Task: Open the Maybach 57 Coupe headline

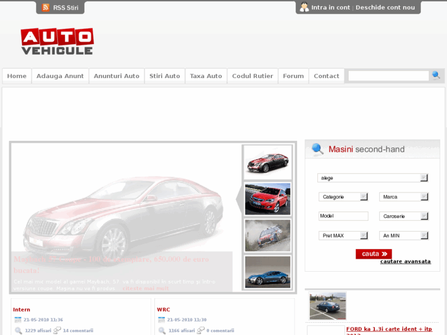Action: (111, 264)
